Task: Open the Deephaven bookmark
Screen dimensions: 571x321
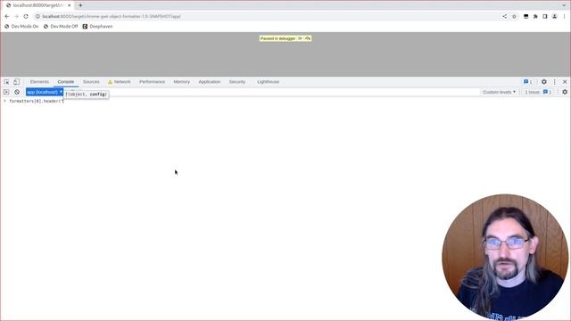Action: click(97, 27)
